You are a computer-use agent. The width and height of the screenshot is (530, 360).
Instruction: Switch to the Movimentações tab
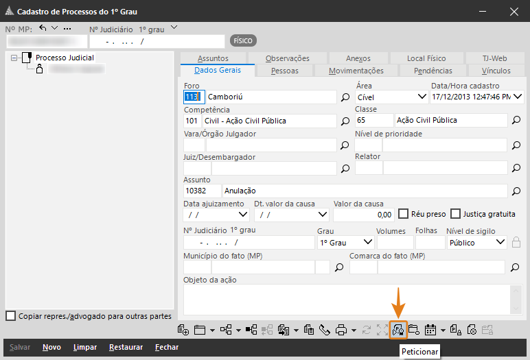coord(356,71)
